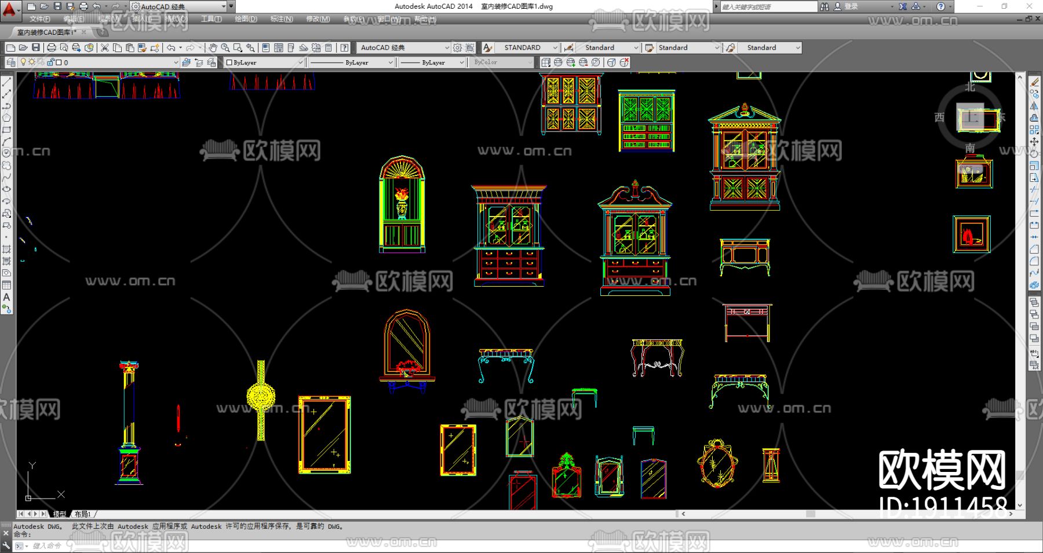
Task: Toggle layer 0 on/off lightbulb
Action: click(x=24, y=62)
